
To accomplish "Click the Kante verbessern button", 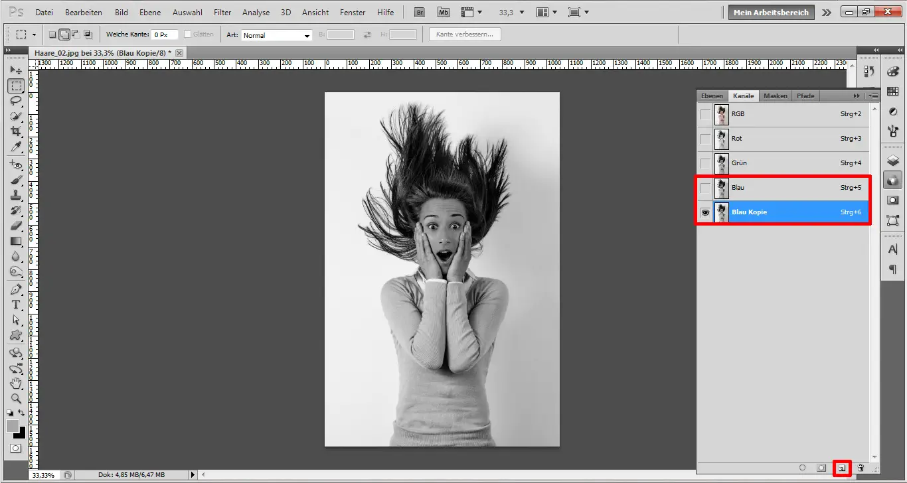I will [464, 34].
